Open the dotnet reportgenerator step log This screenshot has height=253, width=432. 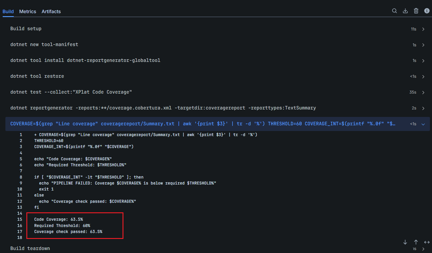423,108
